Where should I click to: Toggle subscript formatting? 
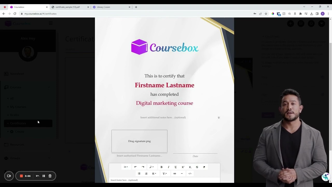pyautogui.click(x=190, y=167)
